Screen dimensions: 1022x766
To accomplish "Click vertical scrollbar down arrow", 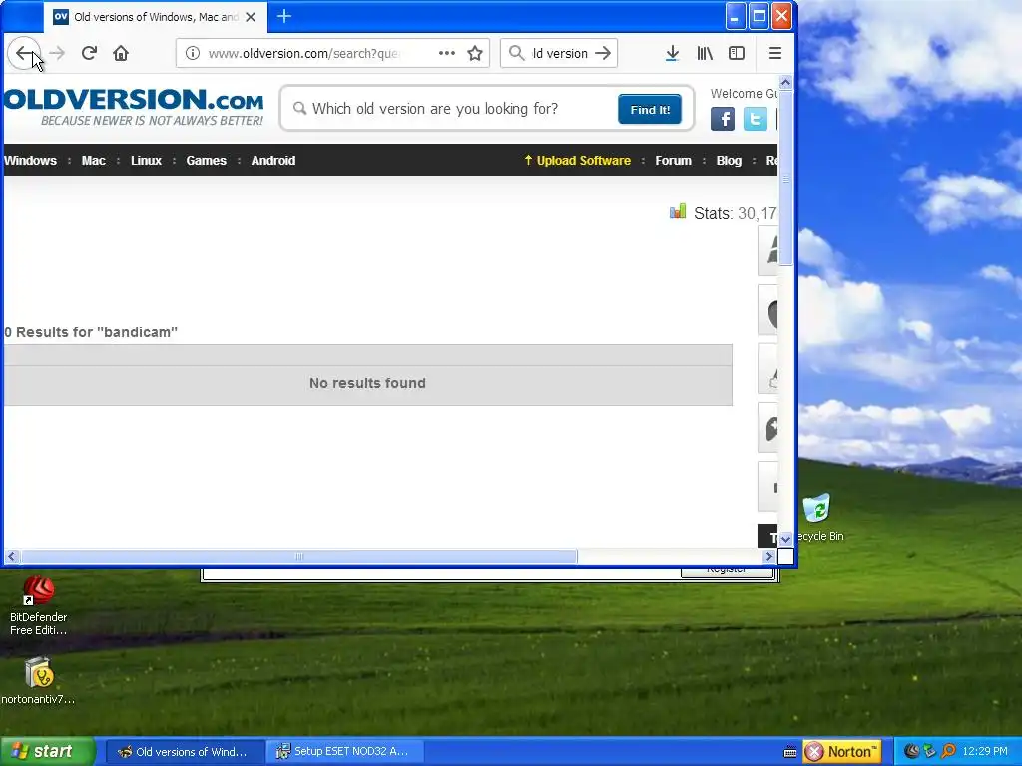I will tap(785, 538).
